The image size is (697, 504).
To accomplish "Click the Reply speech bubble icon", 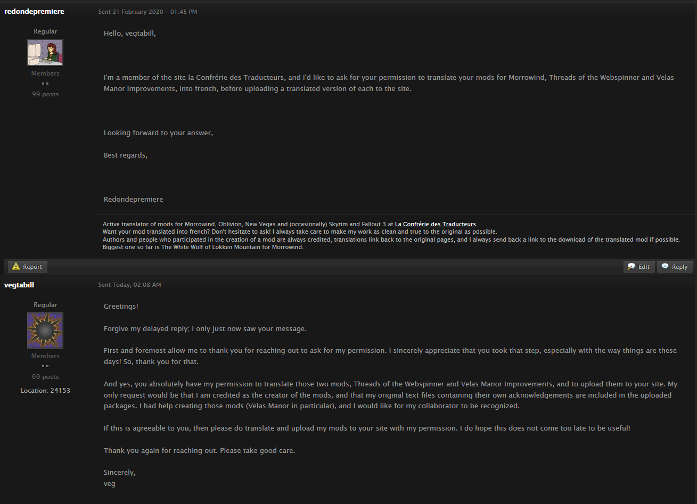I will (x=665, y=267).
